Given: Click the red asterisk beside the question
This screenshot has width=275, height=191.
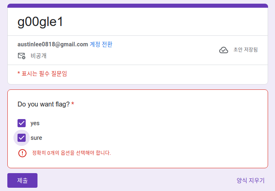Looking at the screenshot, I should [73, 104].
